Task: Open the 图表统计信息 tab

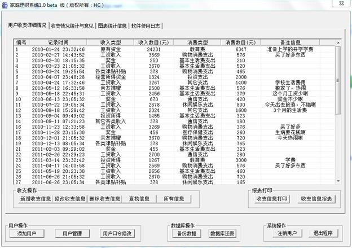Action: [112, 26]
